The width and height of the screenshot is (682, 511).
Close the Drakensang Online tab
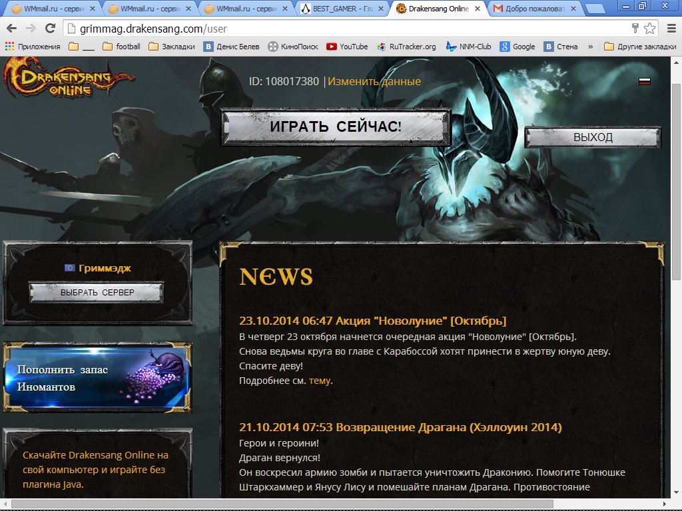[x=477, y=8]
